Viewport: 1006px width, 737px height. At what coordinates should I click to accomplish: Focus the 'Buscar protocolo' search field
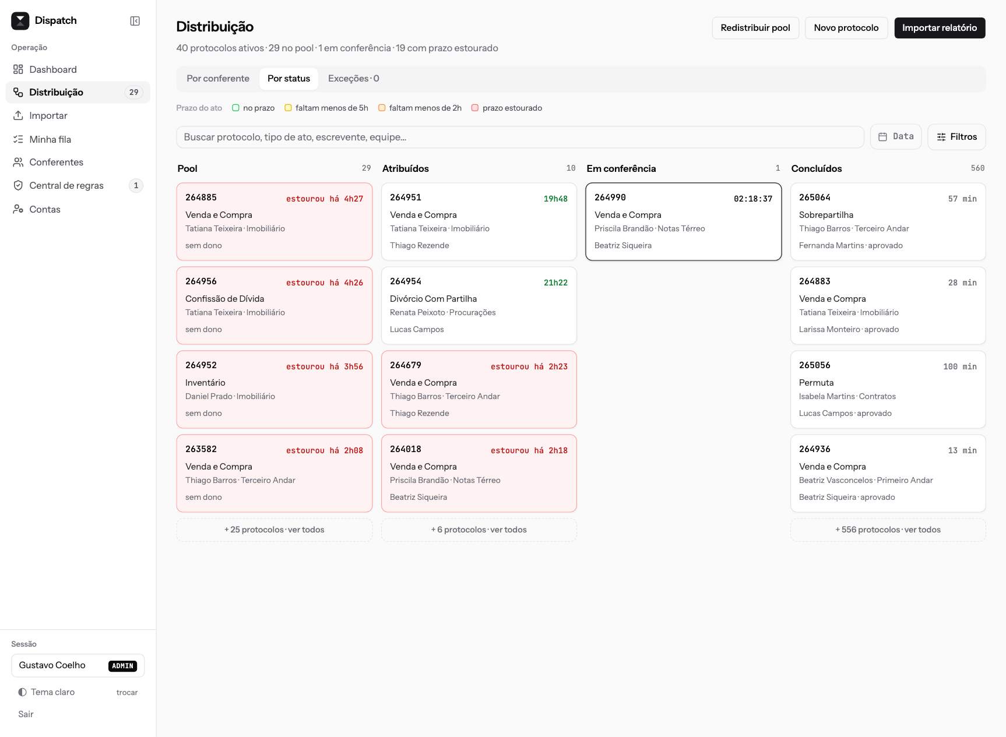pos(520,137)
